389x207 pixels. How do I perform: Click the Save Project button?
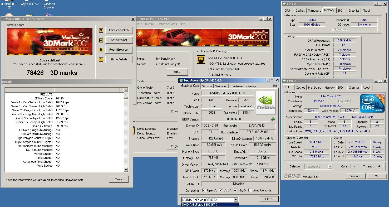click(x=119, y=40)
